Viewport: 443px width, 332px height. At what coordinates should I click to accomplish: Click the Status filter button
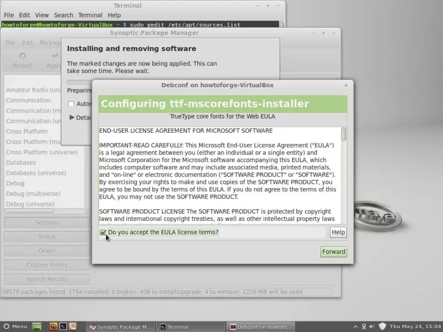click(47, 237)
